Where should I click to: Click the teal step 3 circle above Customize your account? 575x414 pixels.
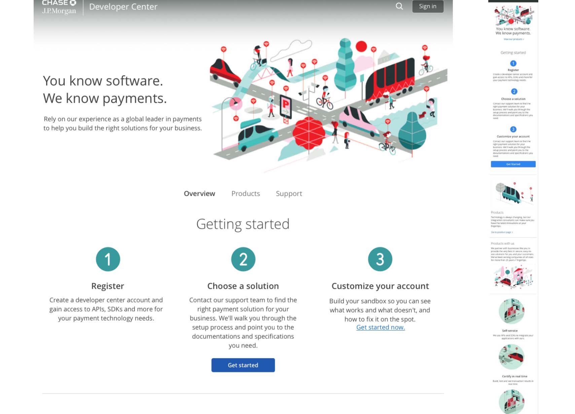380,259
